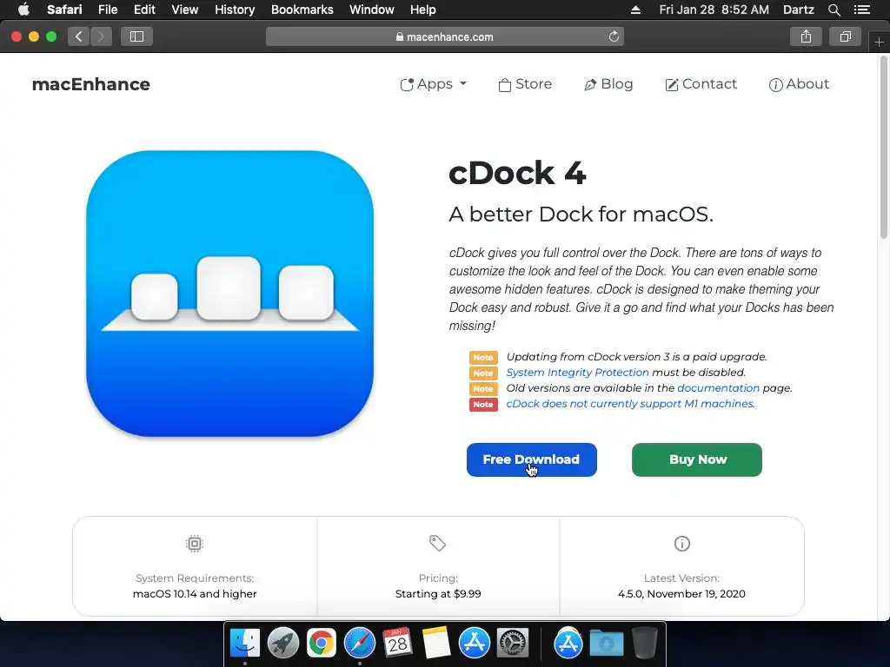Click the Dartz user name in menu bar

798,10
